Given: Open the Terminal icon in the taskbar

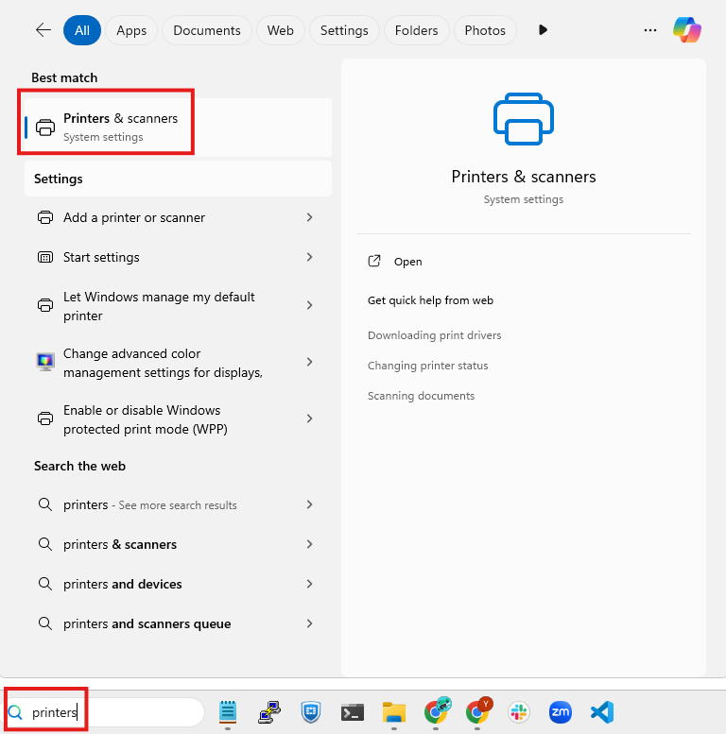Looking at the screenshot, I should click(353, 711).
